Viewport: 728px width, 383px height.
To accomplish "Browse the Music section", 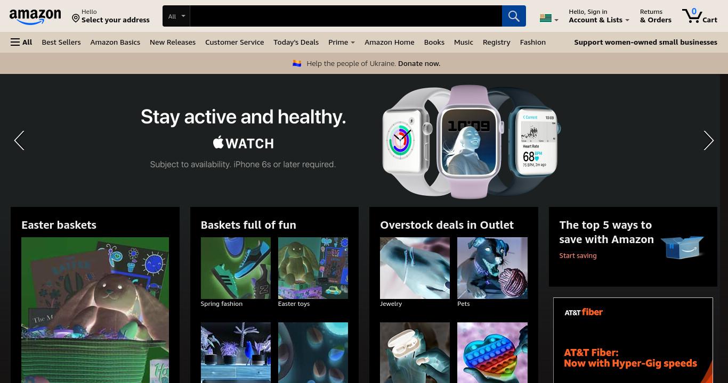I will tap(464, 42).
